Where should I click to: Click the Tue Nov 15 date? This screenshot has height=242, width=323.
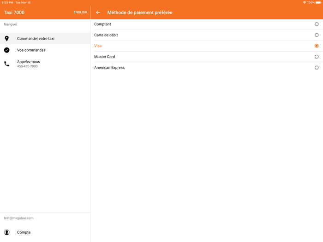pyautogui.click(x=23, y=2)
